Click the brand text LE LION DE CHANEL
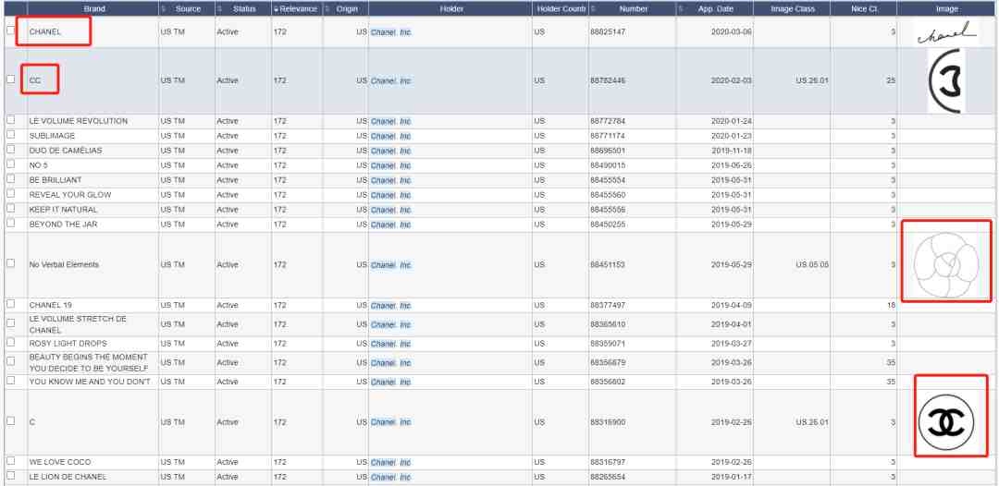 pos(68,477)
